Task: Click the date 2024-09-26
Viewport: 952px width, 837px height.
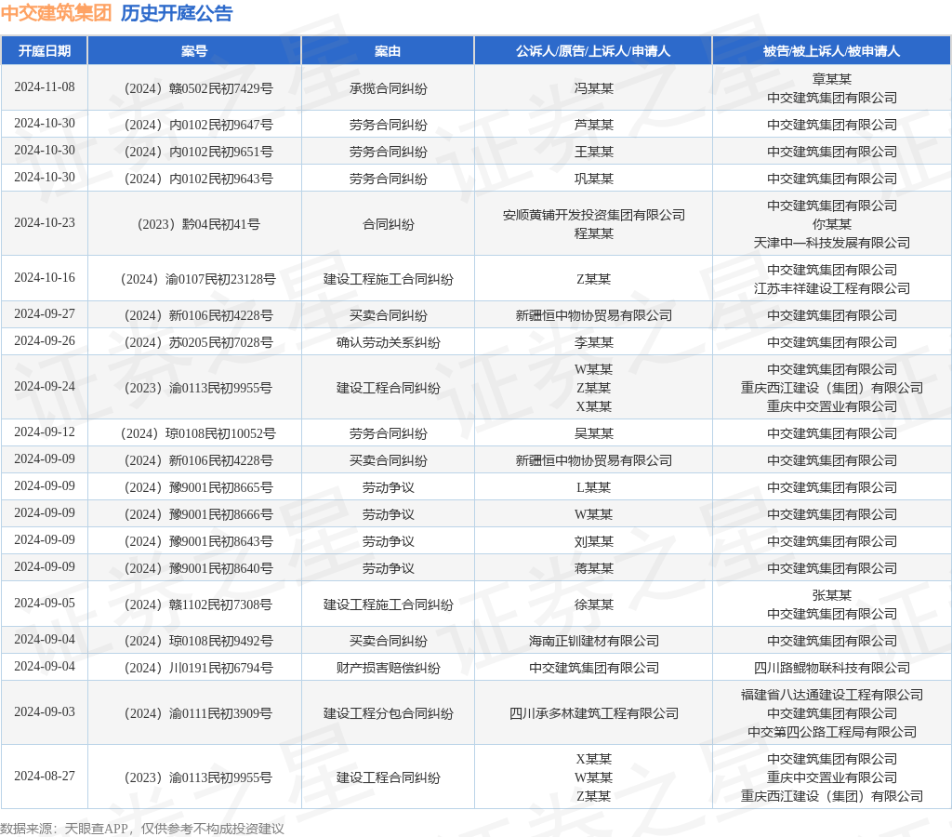Action: 45,340
